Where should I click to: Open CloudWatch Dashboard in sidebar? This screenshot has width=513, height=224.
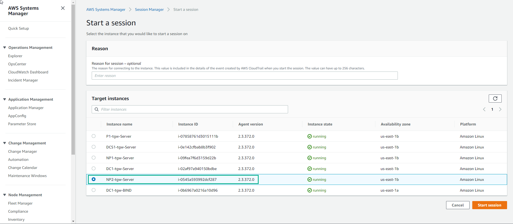click(x=28, y=72)
